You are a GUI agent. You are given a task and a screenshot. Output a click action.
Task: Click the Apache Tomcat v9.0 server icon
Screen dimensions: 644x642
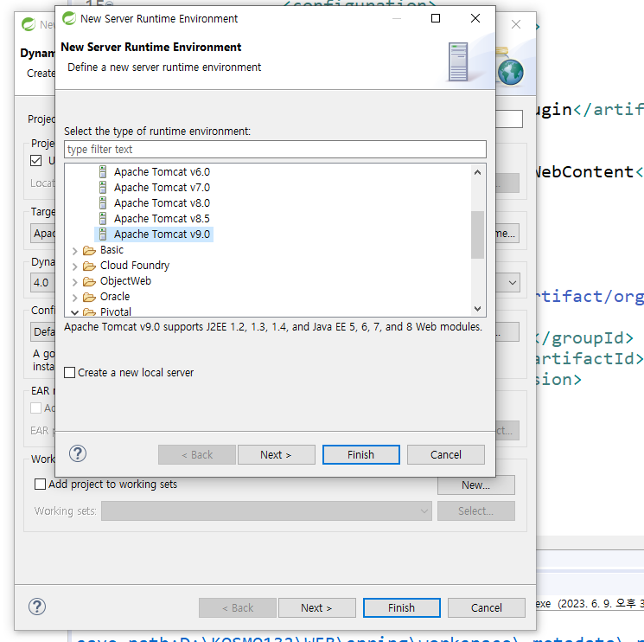point(103,234)
